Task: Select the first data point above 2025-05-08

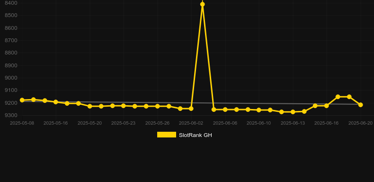Action: click(x=22, y=100)
